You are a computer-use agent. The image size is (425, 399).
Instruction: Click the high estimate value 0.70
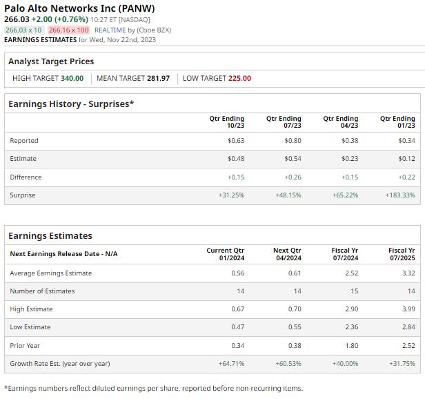point(295,309)
